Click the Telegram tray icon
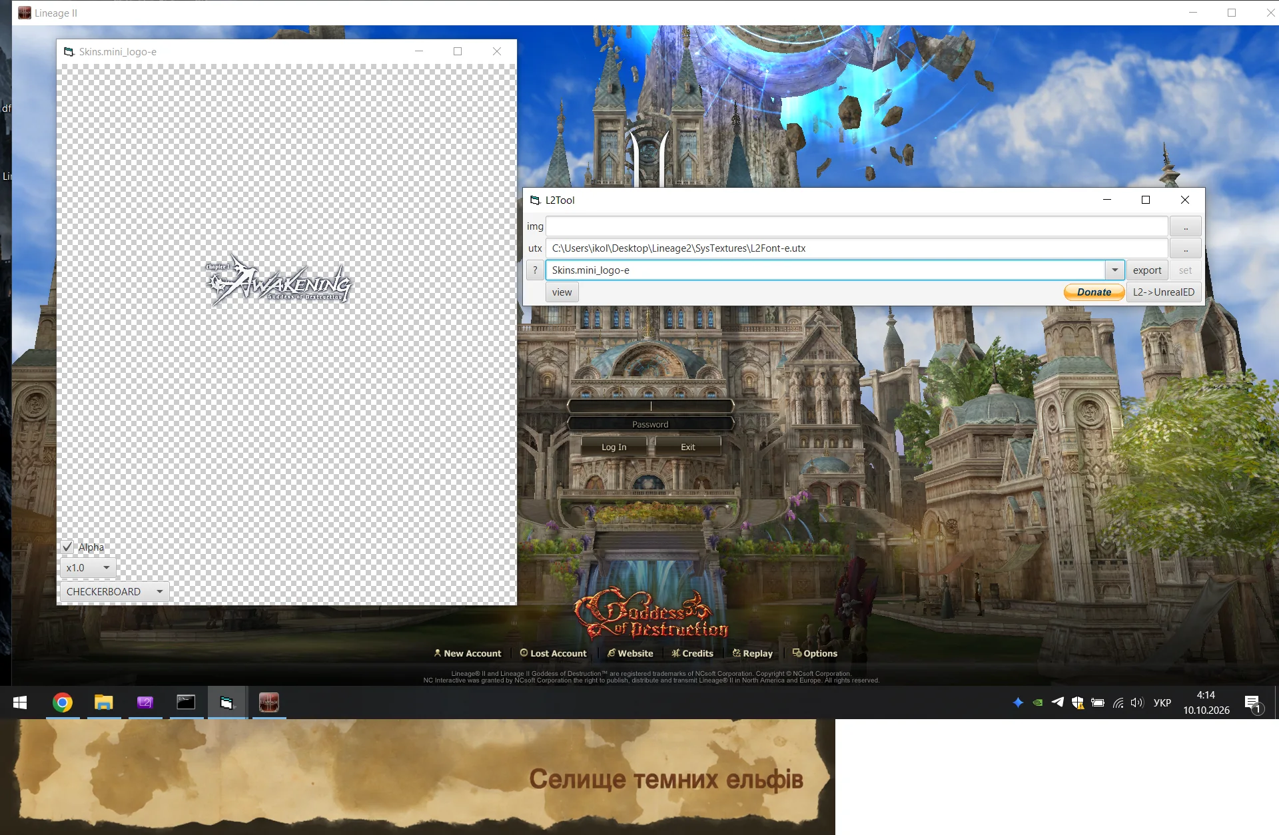This screenshot has width=1279, height=835. click(x=1057, y=702)
